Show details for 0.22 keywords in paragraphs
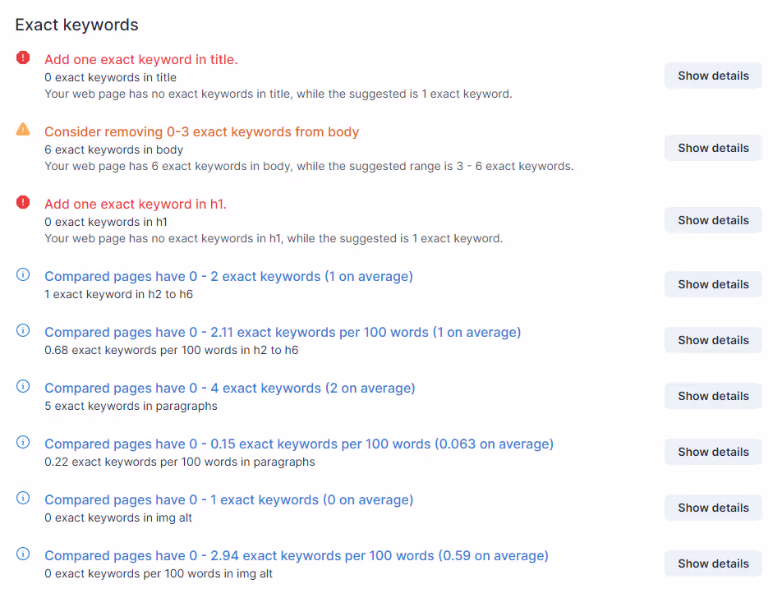Image resolution: width=773 pixels, height=598 pixels. pos(713,452)
